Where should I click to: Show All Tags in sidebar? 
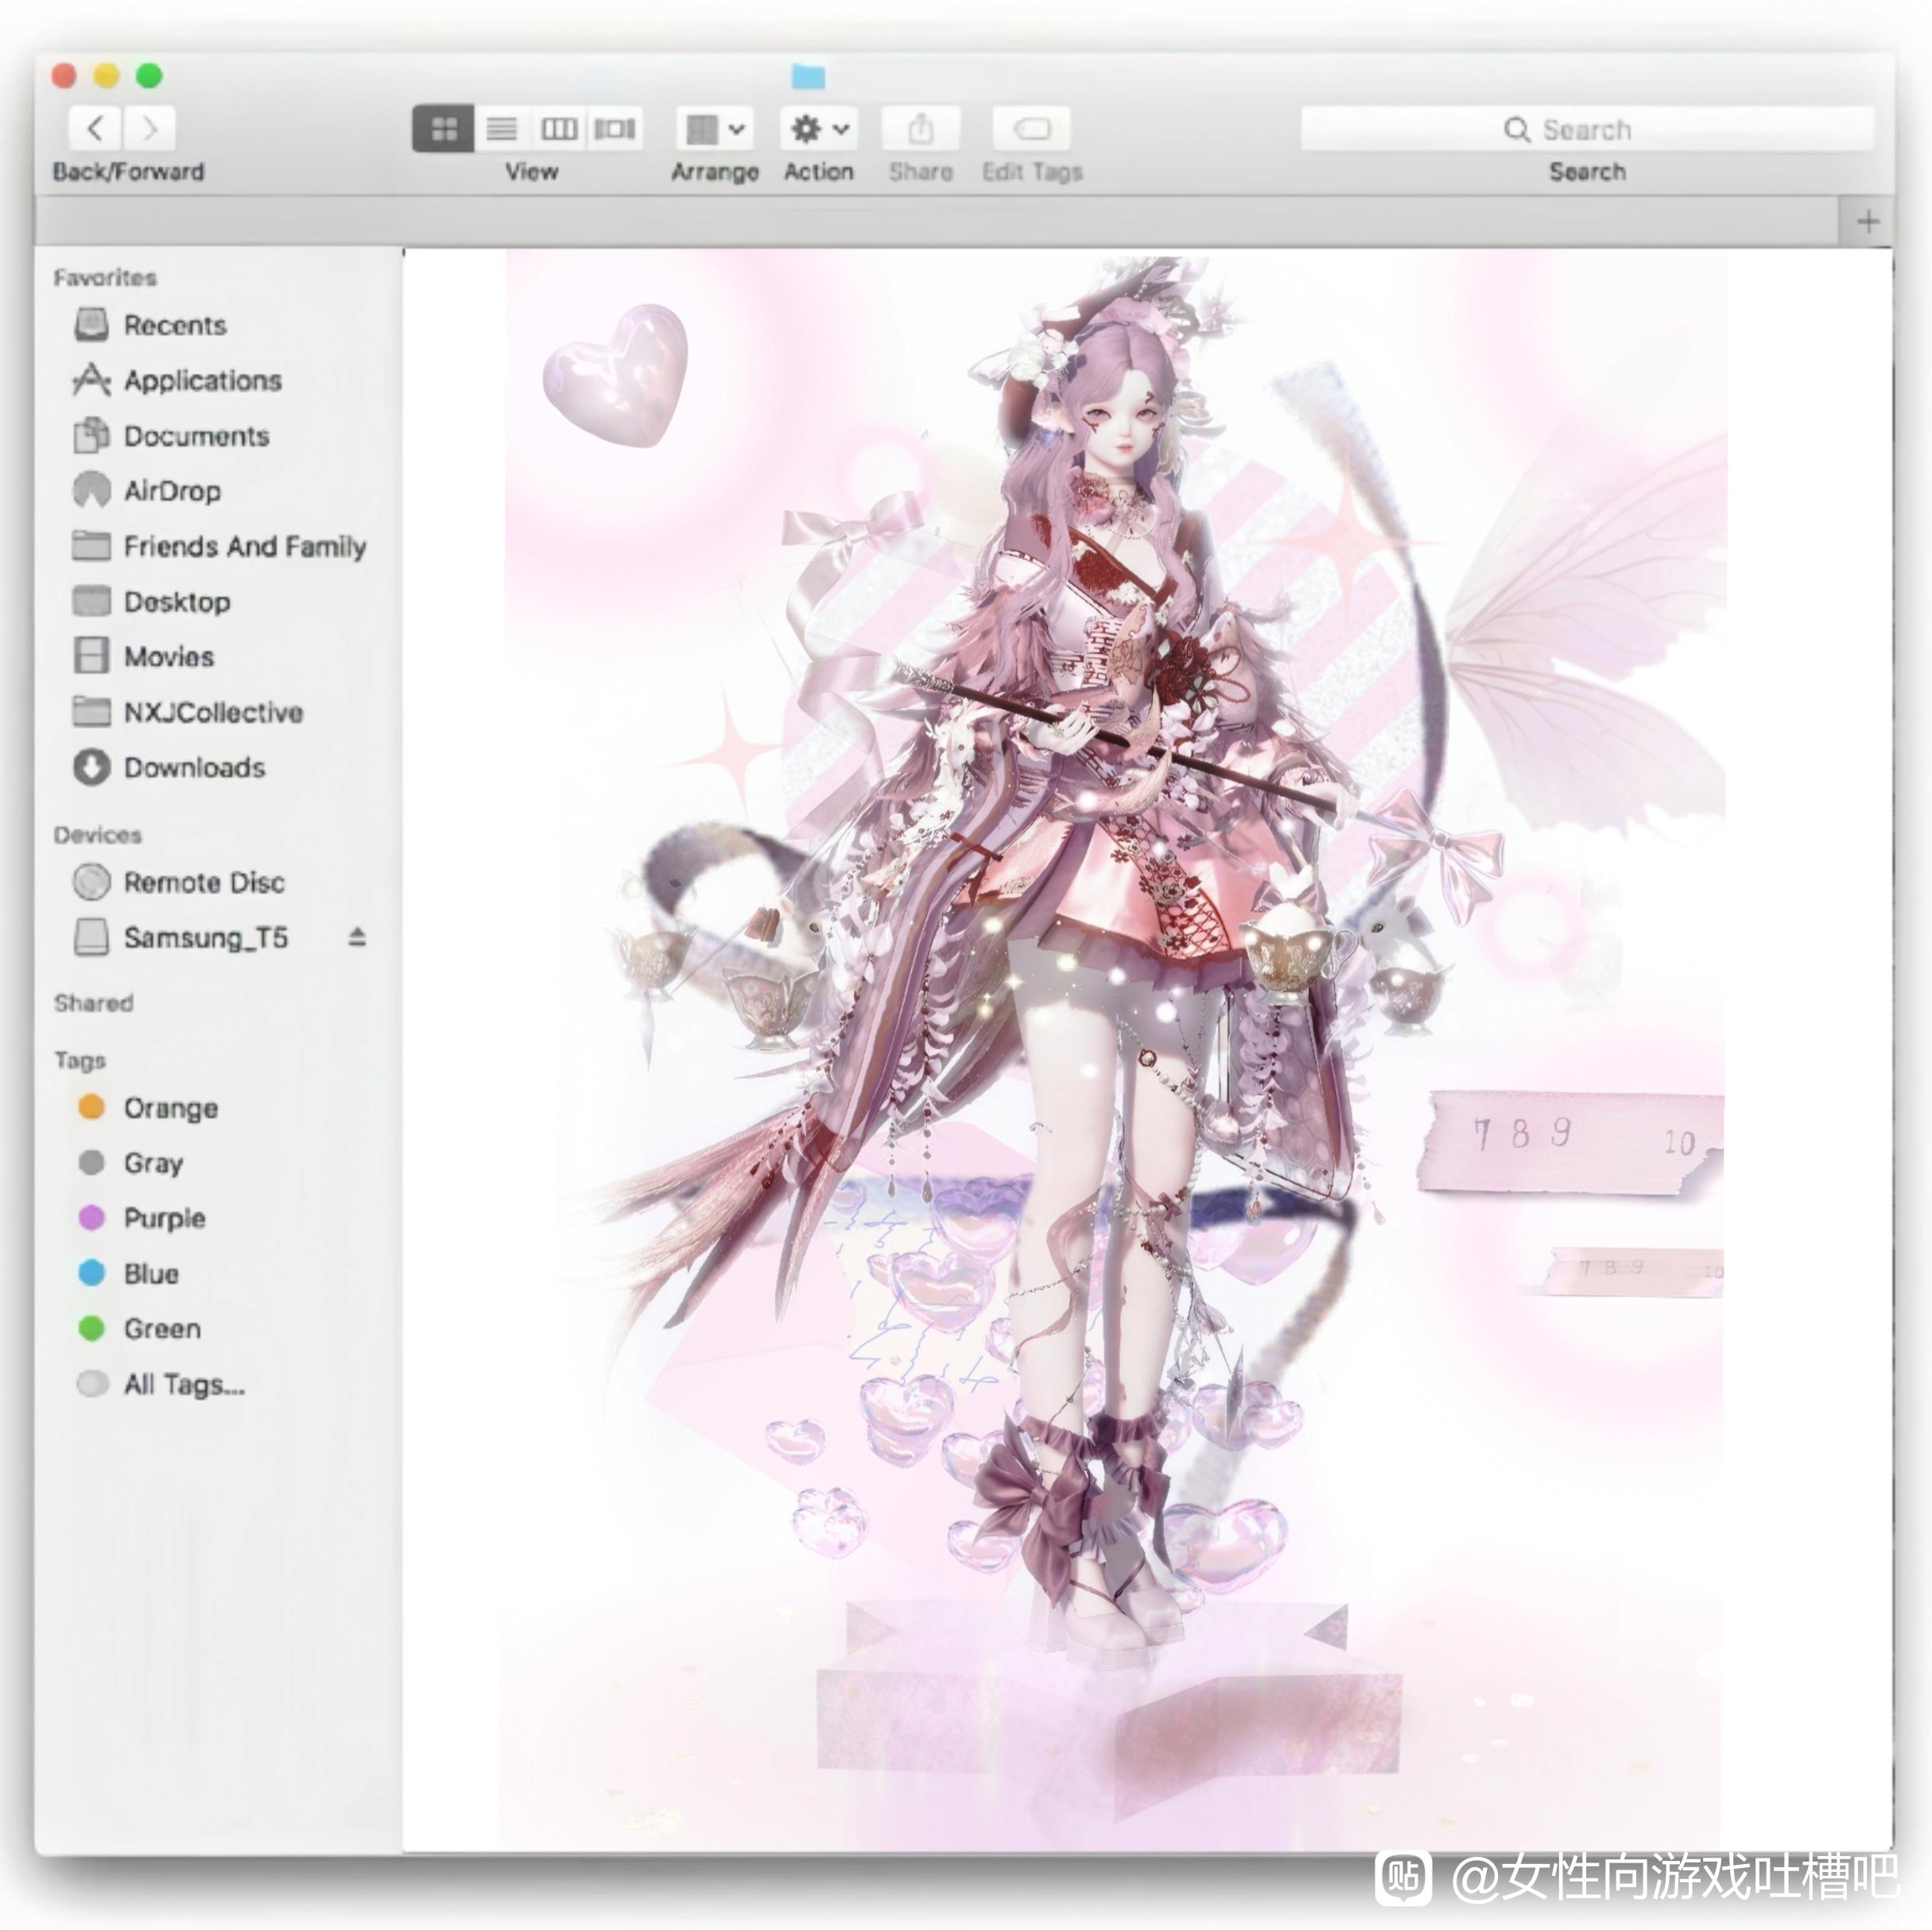tap(160, 1384)
